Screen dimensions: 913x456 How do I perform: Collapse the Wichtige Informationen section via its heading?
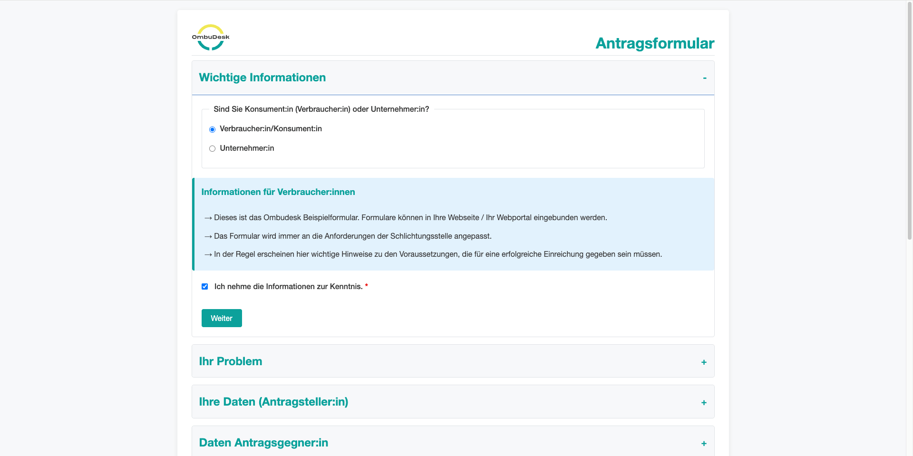262,78
